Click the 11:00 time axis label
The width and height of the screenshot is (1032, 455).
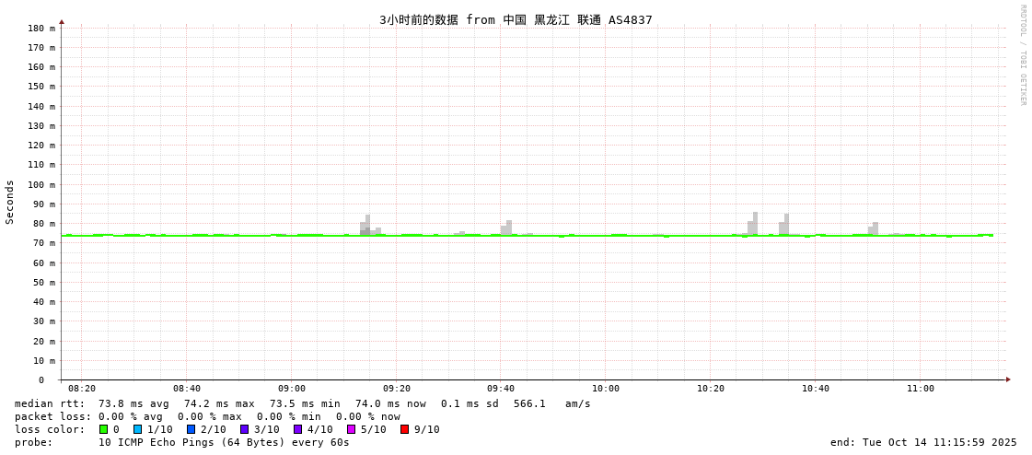[x=920, y=389]
